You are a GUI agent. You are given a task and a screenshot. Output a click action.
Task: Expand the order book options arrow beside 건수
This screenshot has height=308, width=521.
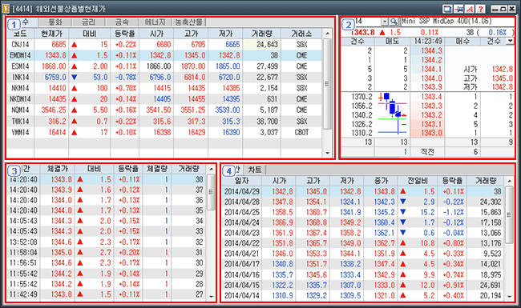[510, 41]
